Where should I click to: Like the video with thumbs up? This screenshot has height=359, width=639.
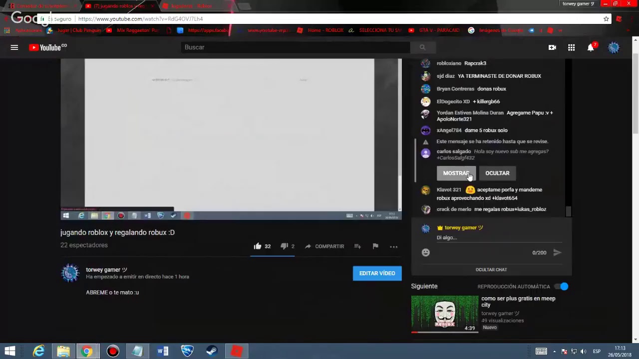[262, 246]
